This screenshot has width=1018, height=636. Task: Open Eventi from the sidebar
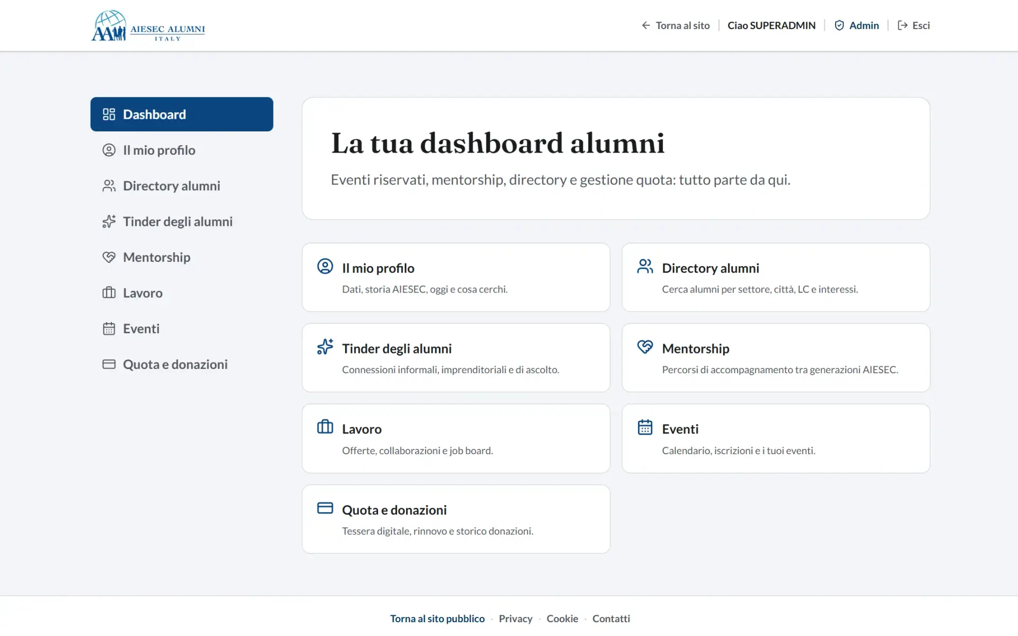point(182,329)
